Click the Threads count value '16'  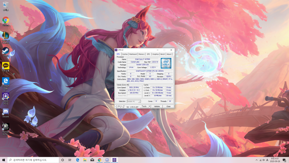coord(170,101)
